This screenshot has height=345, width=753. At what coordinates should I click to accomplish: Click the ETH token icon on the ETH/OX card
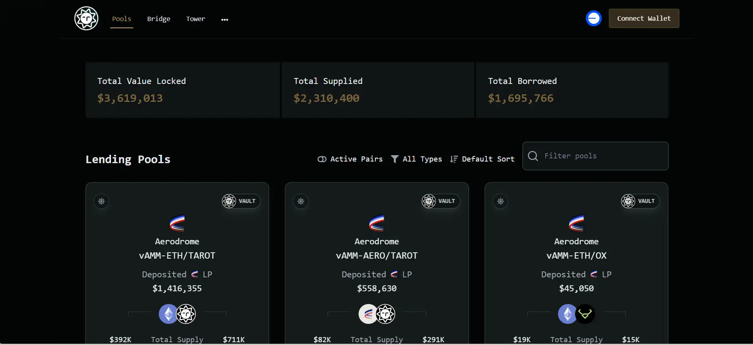coord(567,314)
